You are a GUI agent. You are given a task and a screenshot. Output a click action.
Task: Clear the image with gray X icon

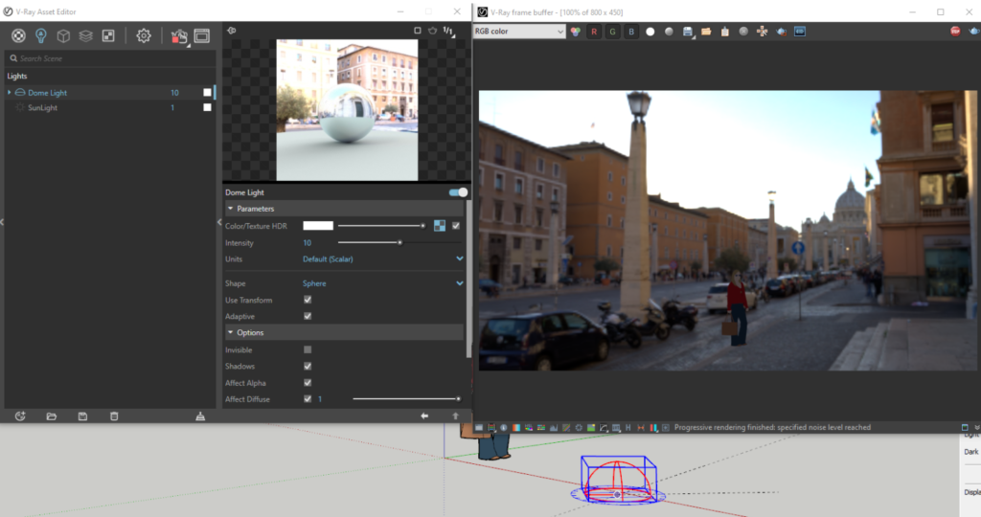point(743,32)
